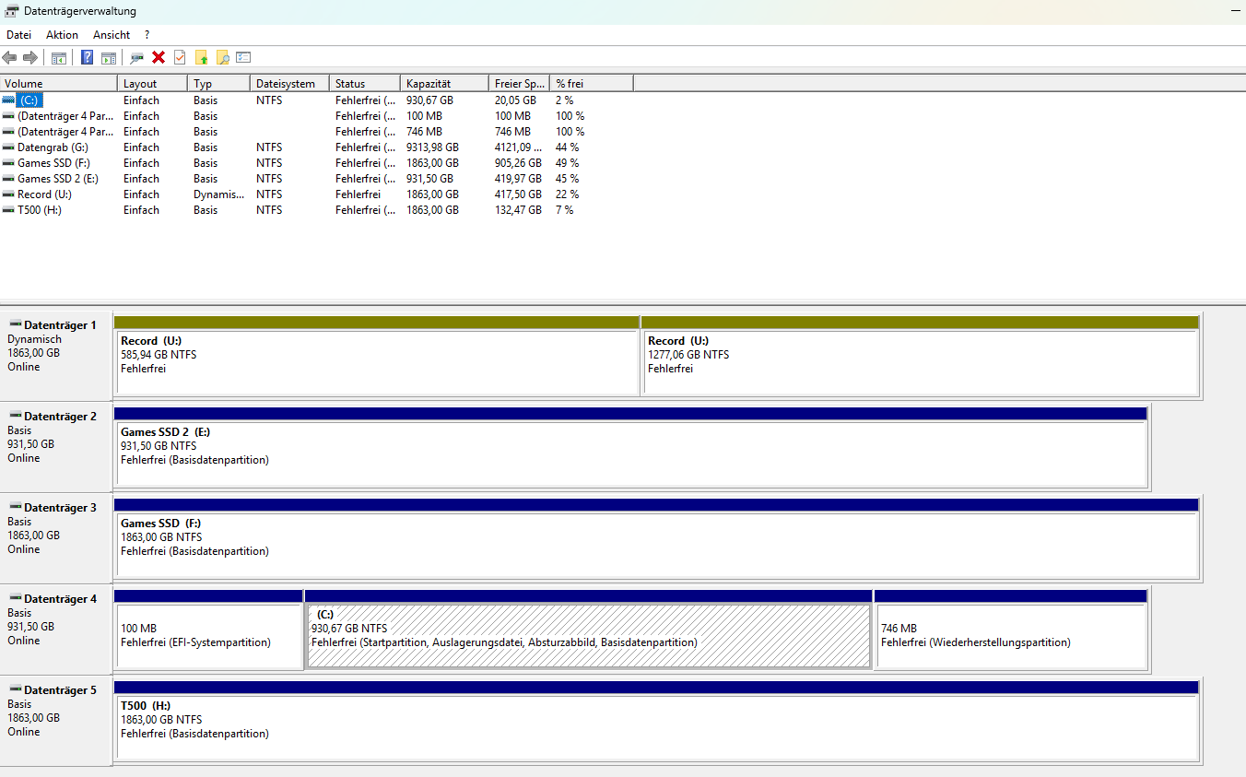Toggle the action pane toolbar icon
The width and height of the screenshot is (1246, 777).
click(109, 57)
